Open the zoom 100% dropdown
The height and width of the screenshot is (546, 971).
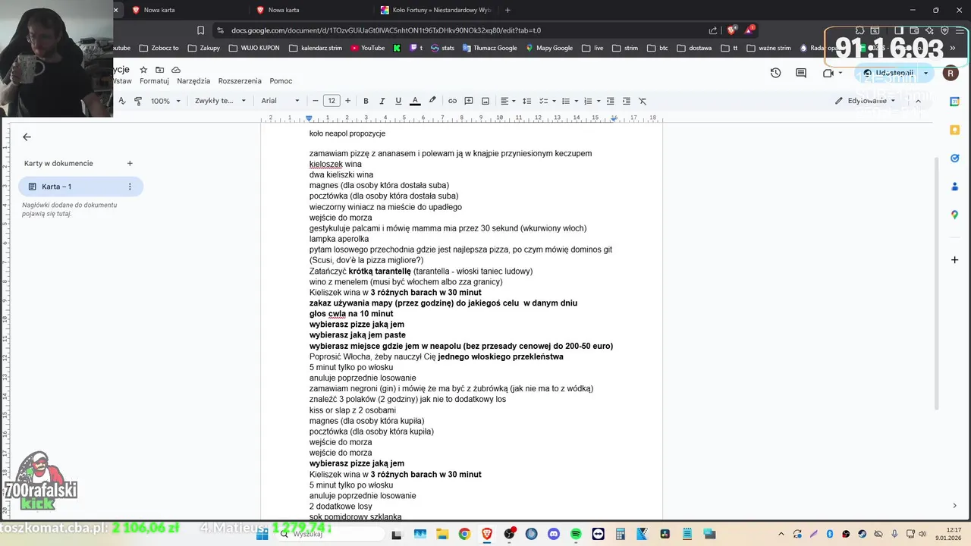pos(165,101)
